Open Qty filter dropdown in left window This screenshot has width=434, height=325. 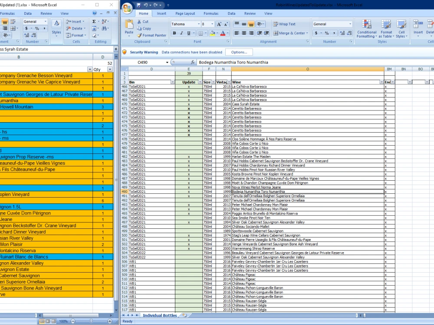click(x=110, y=69)
